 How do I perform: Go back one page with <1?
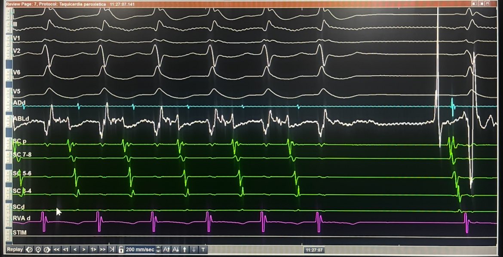point(66,249)
